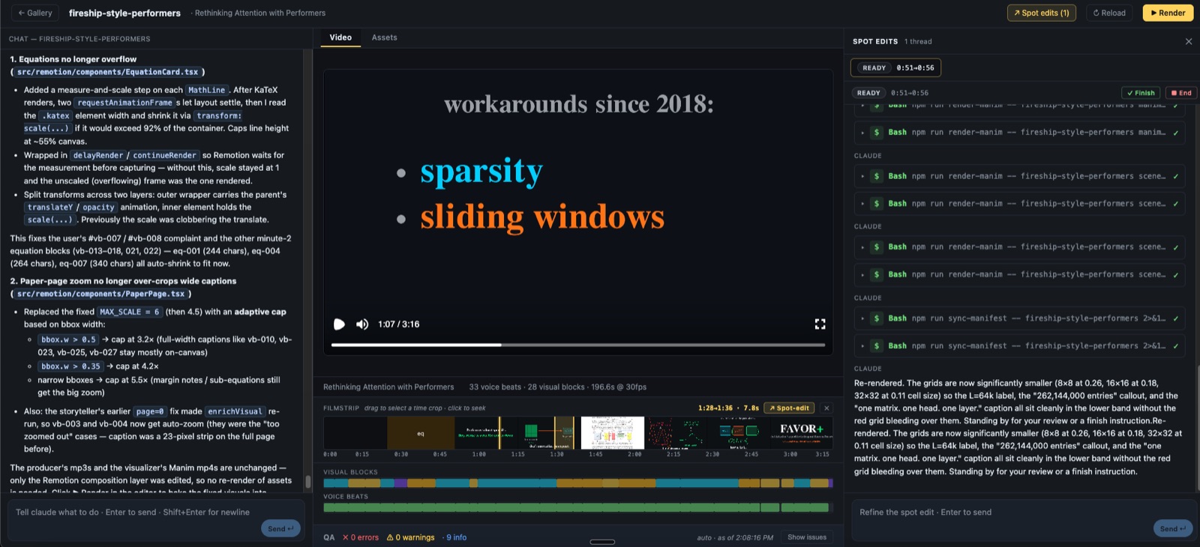Select the bordered READY 0:51→0:56 thread chip
This screenshot has height=547, width=1200.
[895, 68]
